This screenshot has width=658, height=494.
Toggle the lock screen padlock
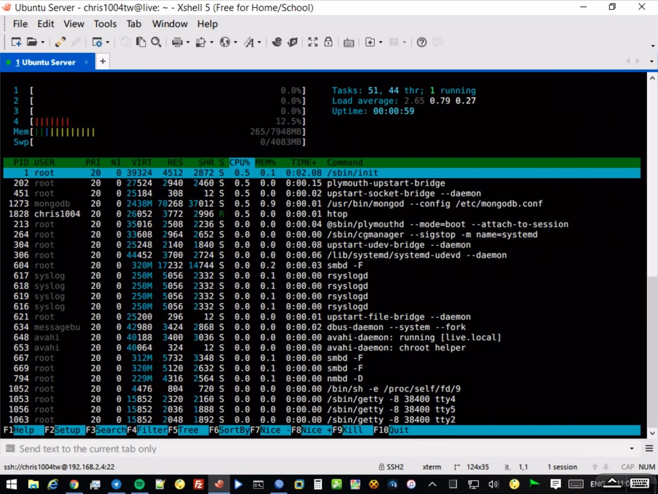coord(328,42)
